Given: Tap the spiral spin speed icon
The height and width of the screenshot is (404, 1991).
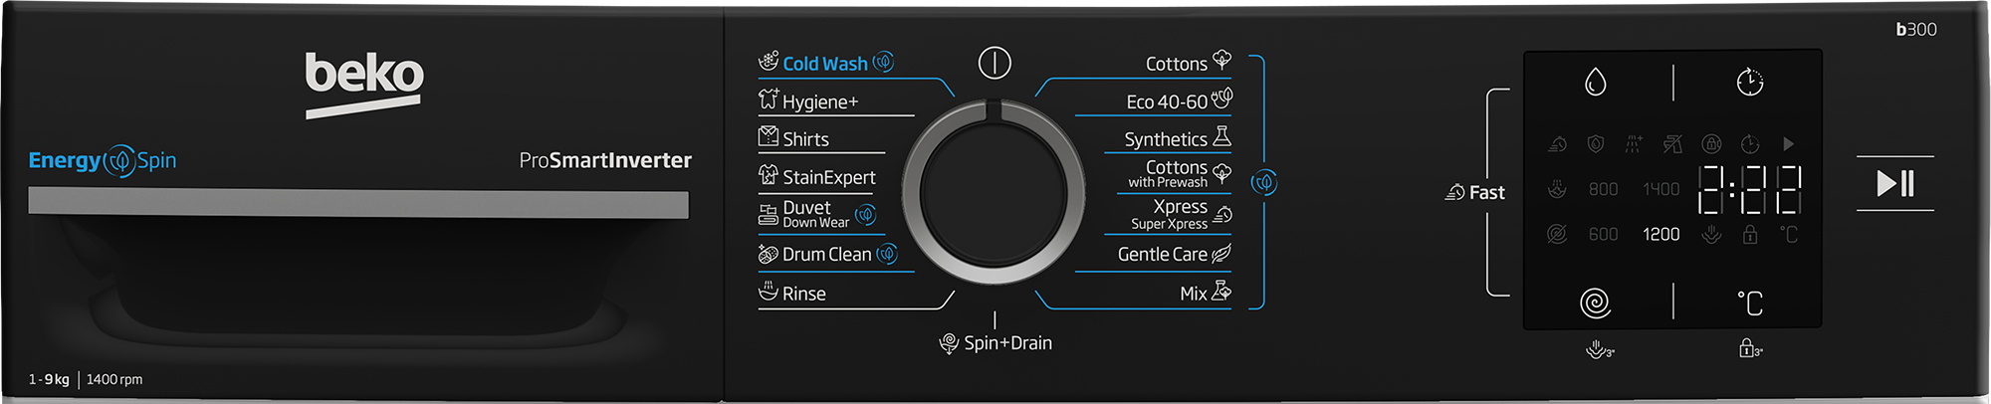Looking at the screenshot, I should click(x=1596, y=303).
